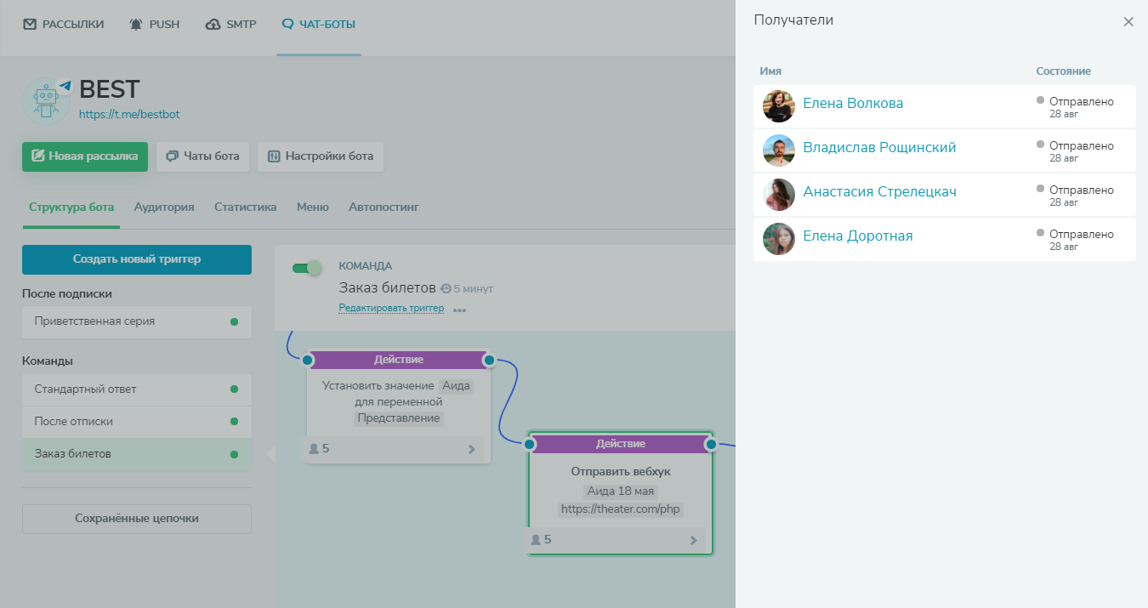1148x608 pixels.
Task: Open the Статистика tab
Action: click(245, 207)
